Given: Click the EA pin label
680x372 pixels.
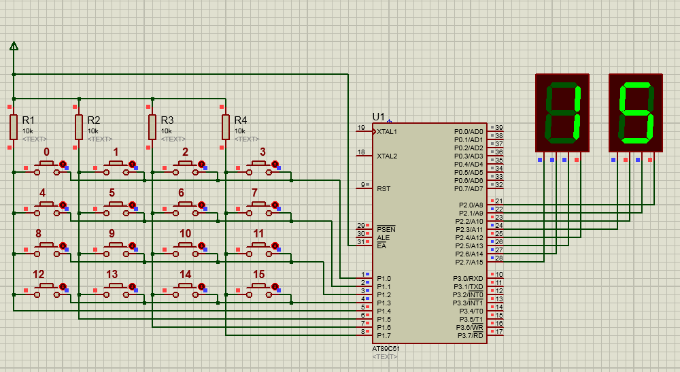Looking at the screenshot, I should 381,246.
